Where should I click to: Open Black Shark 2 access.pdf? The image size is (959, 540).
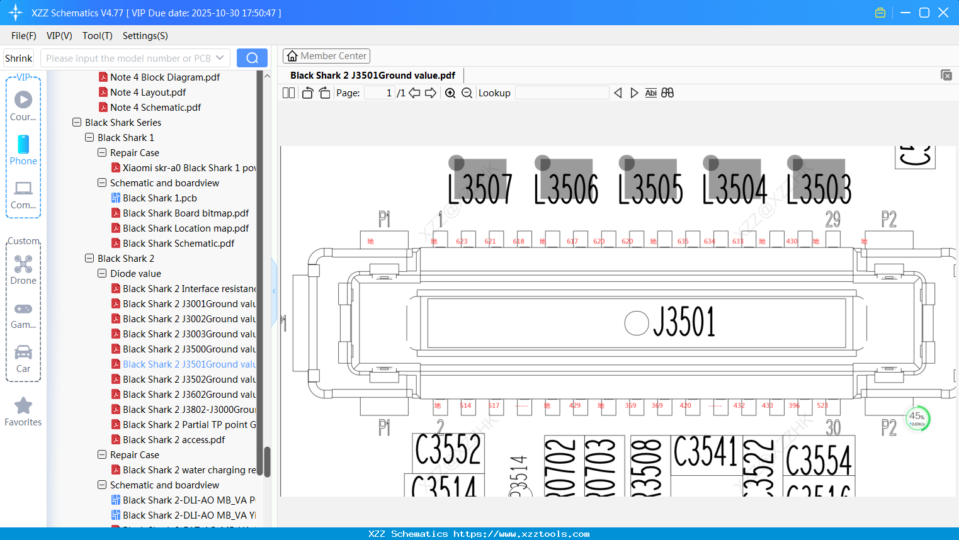coord(174,440)
